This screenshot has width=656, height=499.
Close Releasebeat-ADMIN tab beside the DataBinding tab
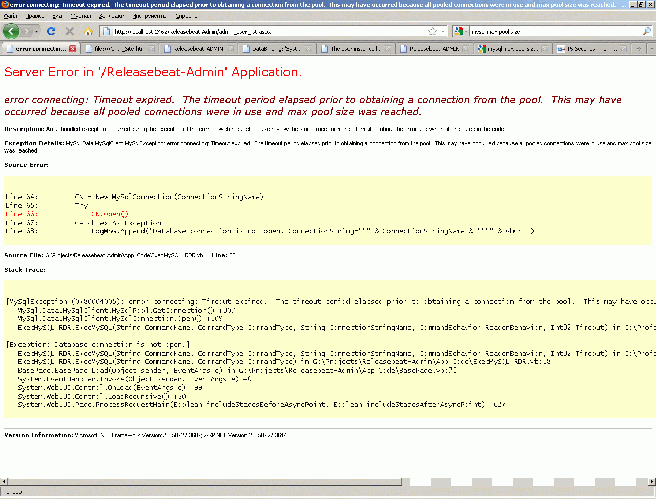(x=230, y=49)
